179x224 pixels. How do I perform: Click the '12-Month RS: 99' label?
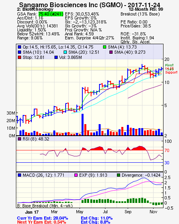(146, 10)
